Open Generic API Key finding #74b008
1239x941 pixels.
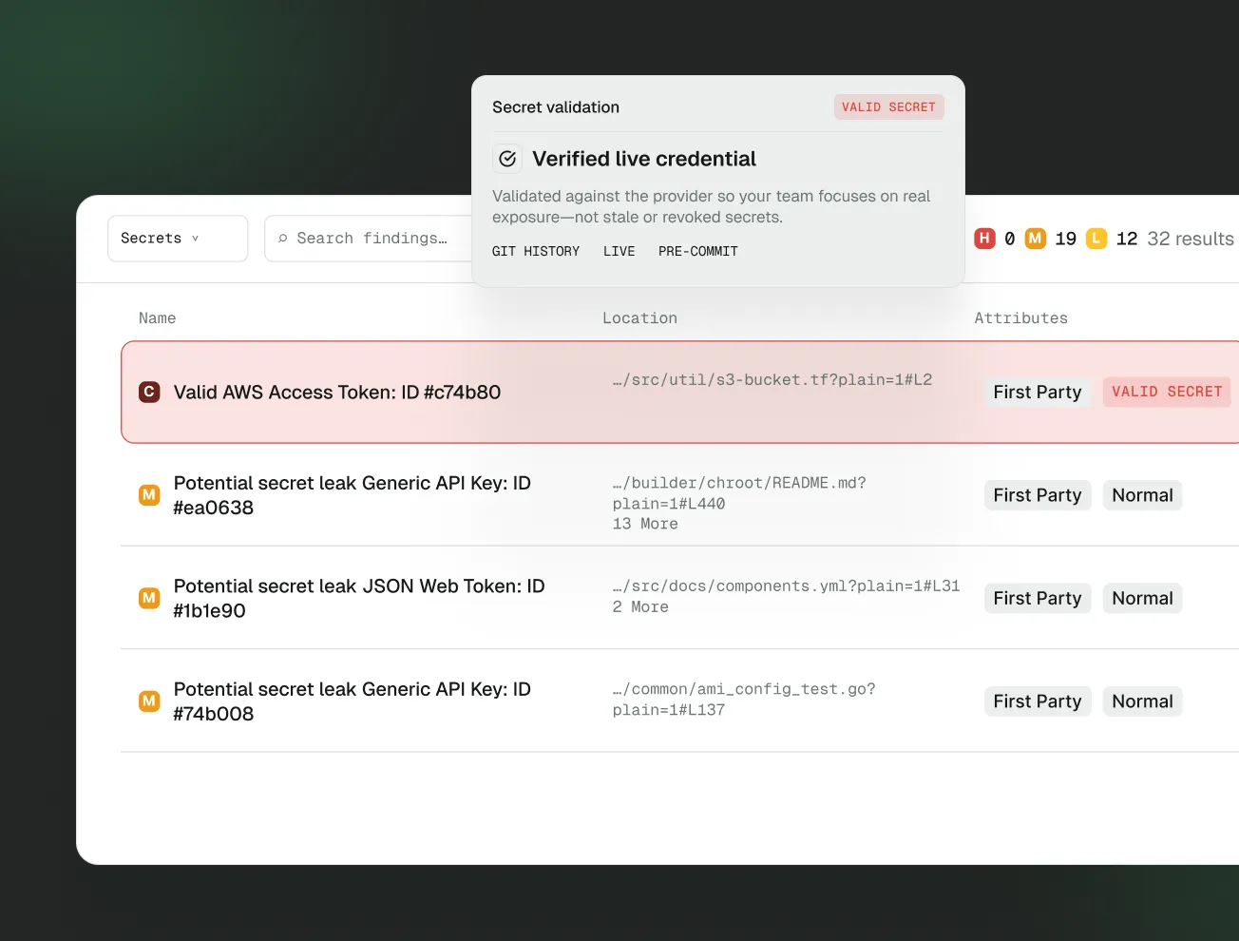353,701
